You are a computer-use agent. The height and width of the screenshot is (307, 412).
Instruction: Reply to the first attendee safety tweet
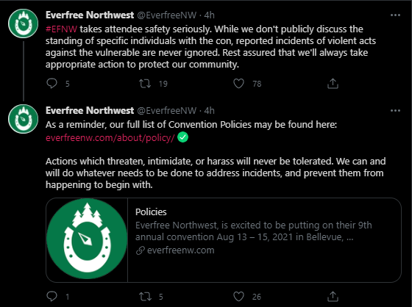coord(51,84)
